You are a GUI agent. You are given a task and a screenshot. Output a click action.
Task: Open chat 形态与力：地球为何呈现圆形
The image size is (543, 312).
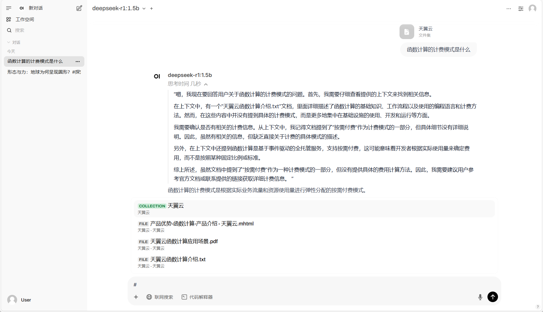click(x=44, y=72)
